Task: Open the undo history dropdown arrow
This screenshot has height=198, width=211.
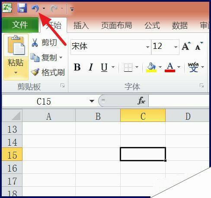Action: tap(44, 9)
